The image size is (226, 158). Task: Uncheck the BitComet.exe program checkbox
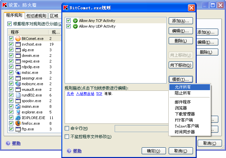click(11, 38)
